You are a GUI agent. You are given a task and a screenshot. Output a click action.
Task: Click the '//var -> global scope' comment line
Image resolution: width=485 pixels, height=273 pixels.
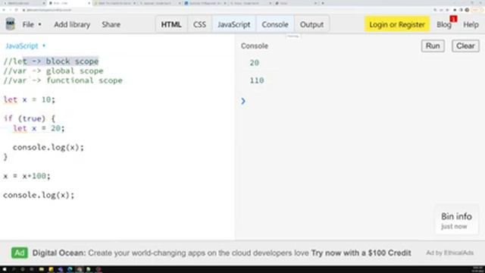coord(53,71)
